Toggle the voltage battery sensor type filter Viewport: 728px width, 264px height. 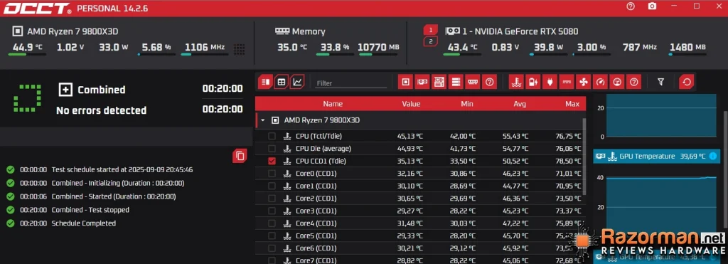pyautogui.click(x=533, y=82)
